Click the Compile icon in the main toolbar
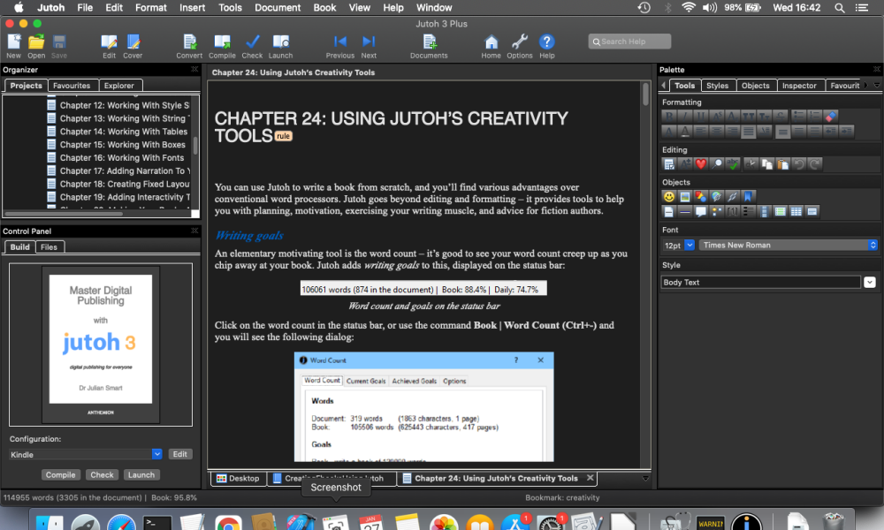 222,42
